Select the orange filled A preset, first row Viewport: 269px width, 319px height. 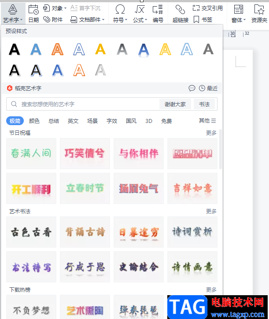point(57,49)
